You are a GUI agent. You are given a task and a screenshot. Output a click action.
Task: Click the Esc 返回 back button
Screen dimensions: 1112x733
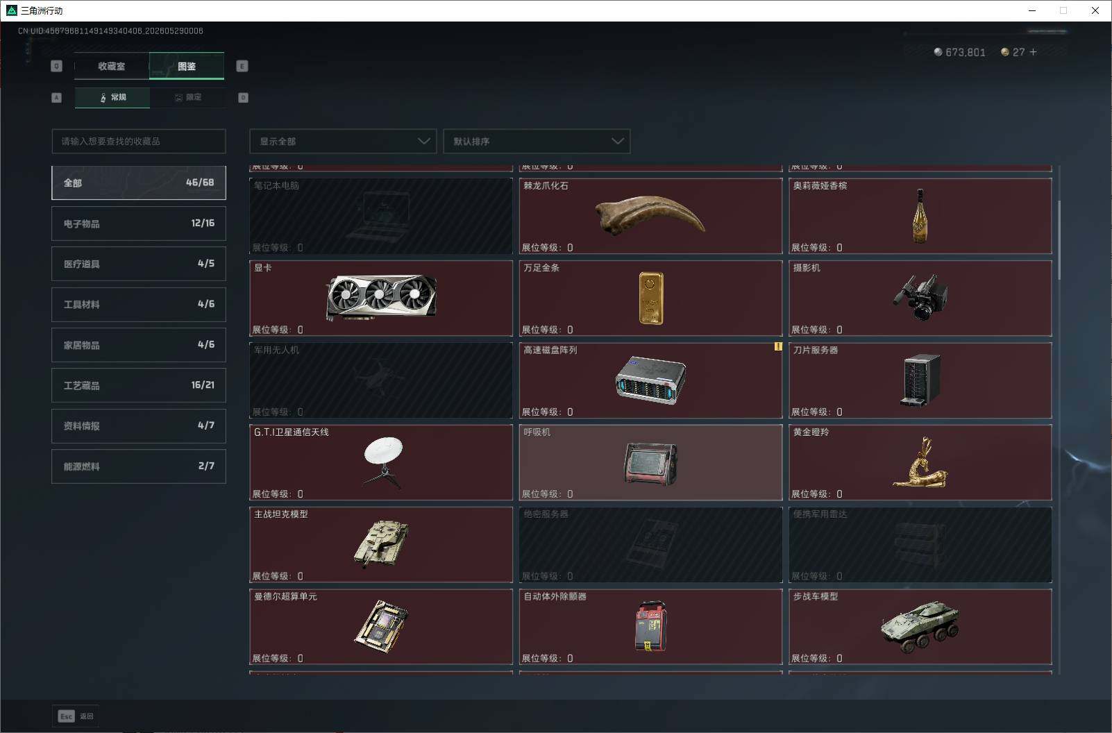pos(76,716)
